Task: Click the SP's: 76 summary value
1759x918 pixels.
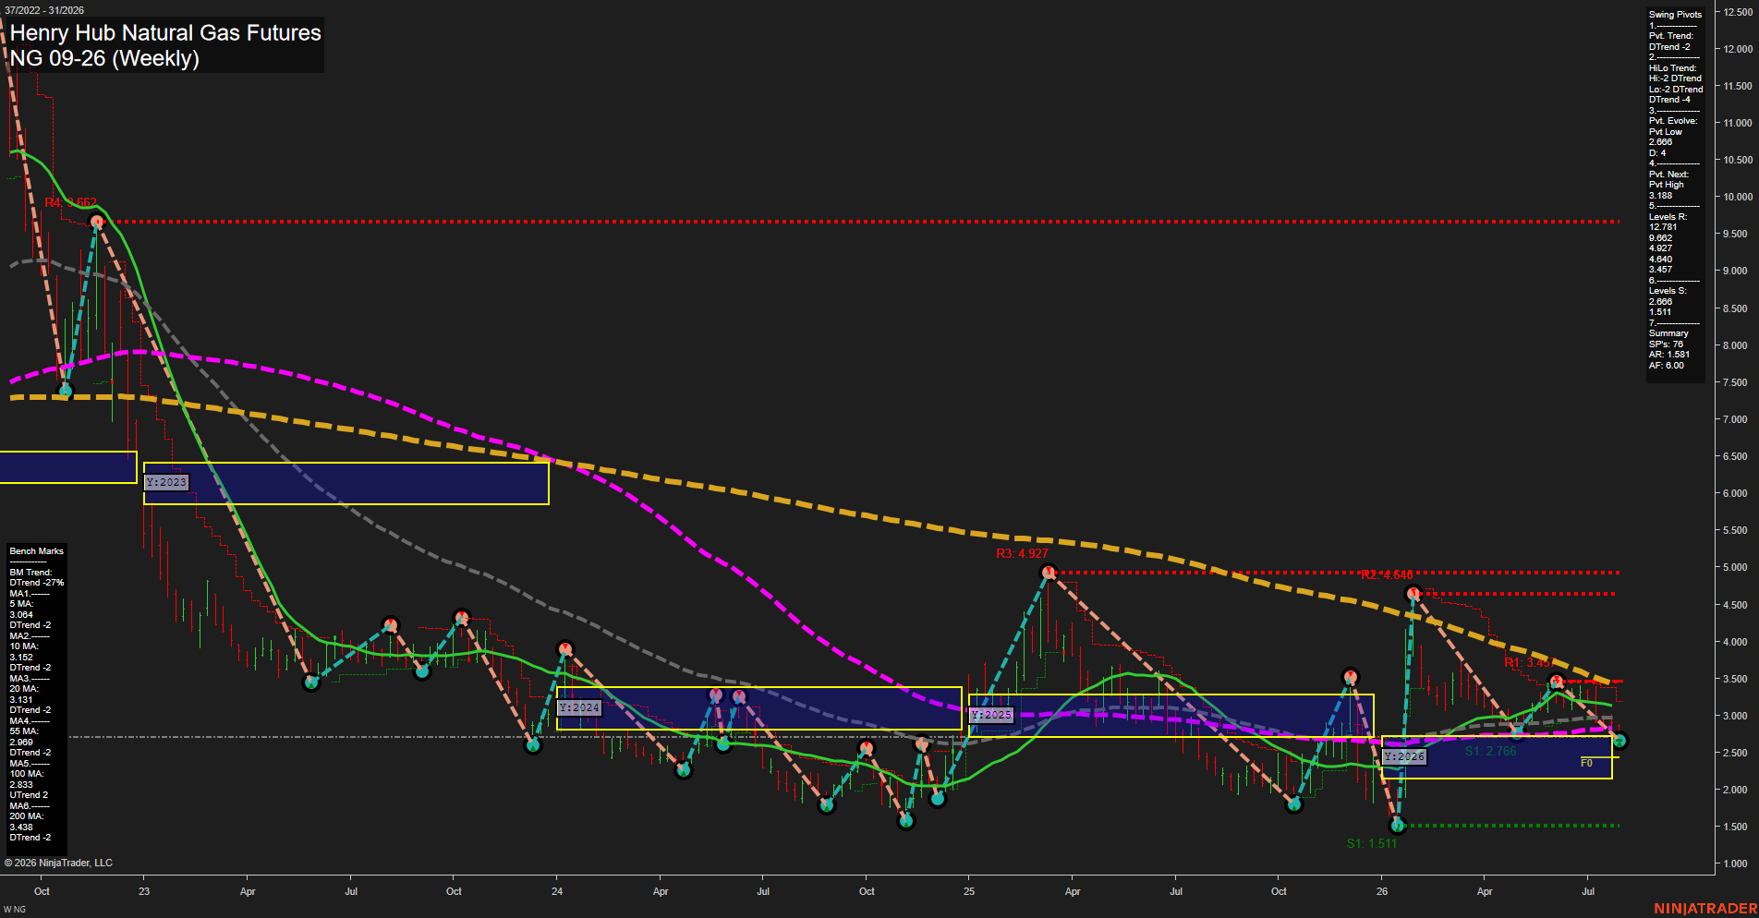Action: click(1666, 344)
